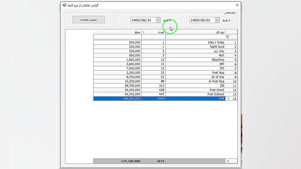Select the Post Npg row
The height and width of the screenshot is (169, 301).
click(x=165, y=73)
